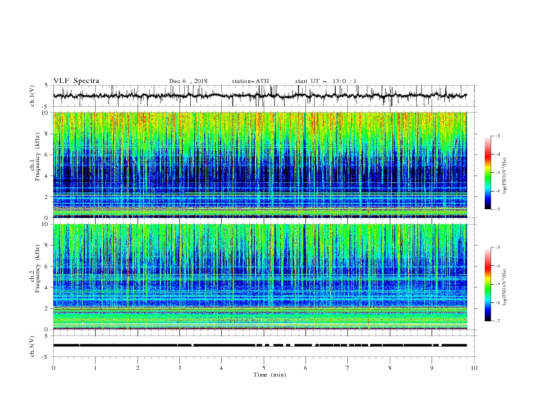Click the "9" time axis tick label
This screenshot has height=413, width=534.
[x=432, y=368]
